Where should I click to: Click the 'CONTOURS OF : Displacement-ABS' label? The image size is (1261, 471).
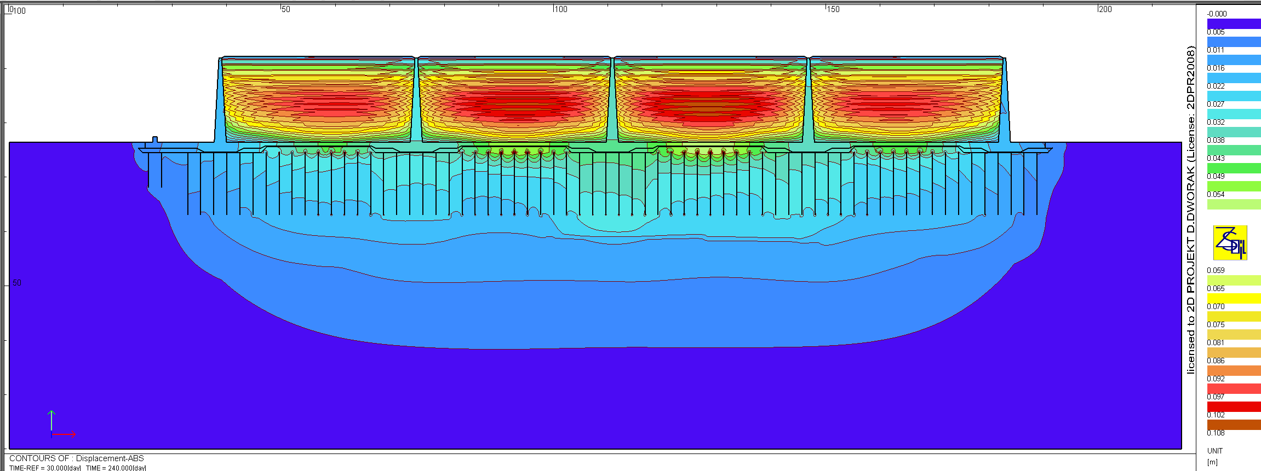77,458
